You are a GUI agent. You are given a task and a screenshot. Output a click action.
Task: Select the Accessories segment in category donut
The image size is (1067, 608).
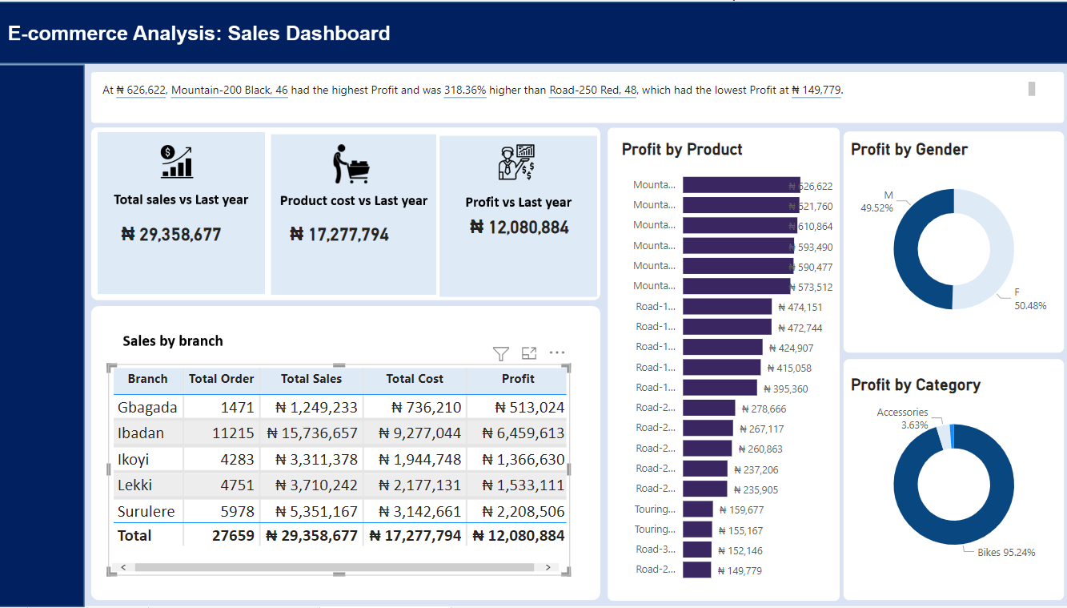945,437
